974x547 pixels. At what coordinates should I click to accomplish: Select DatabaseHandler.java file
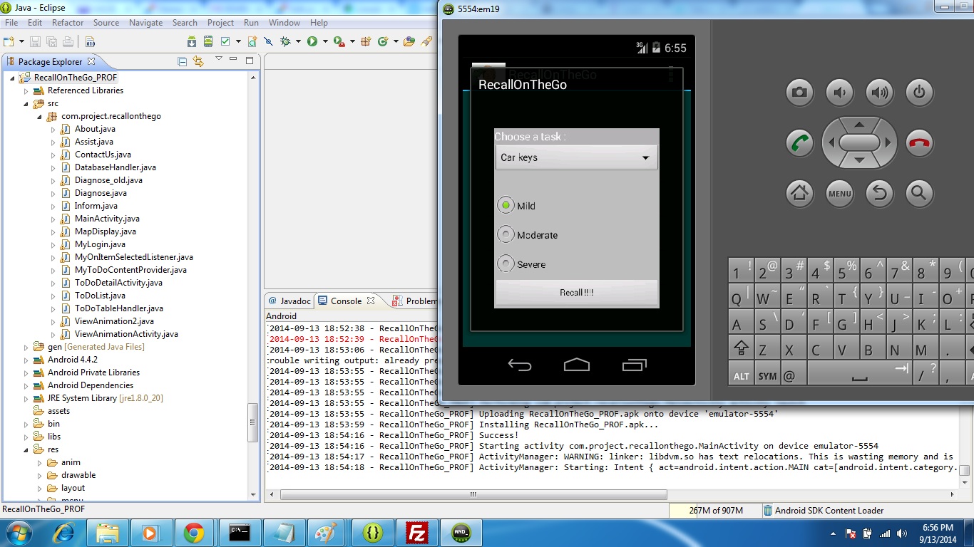tap(115, 167)
